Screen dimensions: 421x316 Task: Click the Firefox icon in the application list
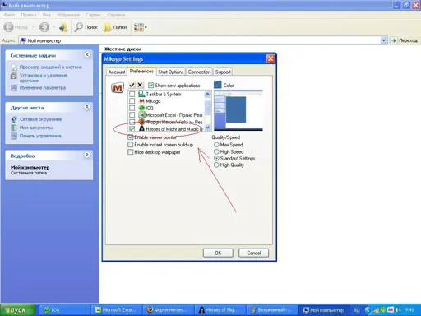(141, 122)
